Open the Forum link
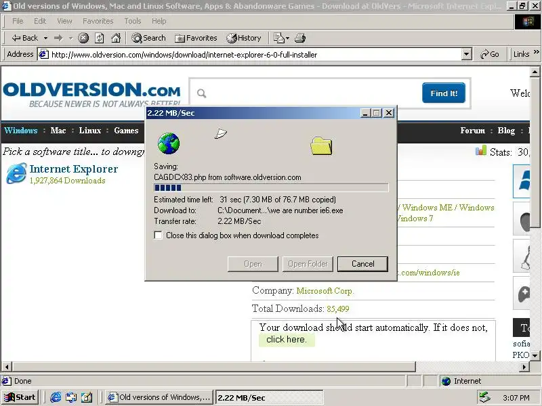This screenshot has width=542, height=406. click(472, 131)
